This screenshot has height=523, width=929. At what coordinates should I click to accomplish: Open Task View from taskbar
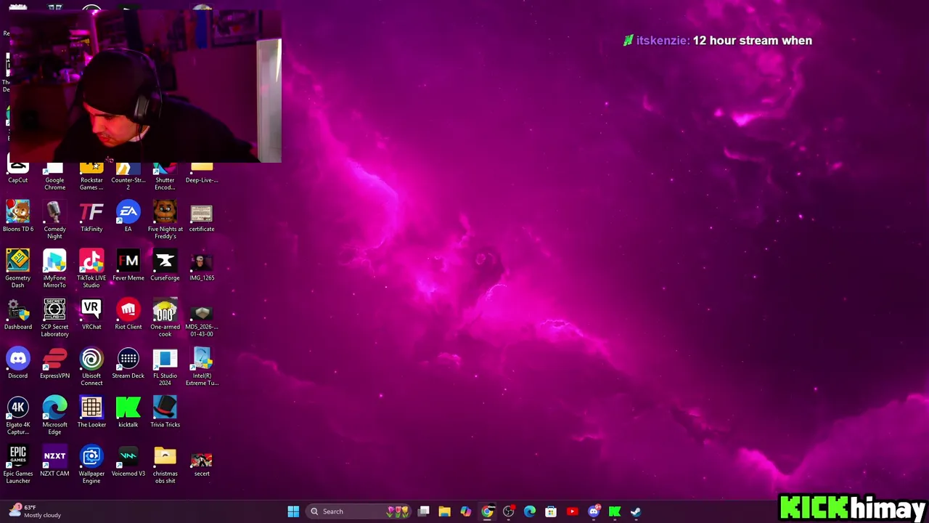(424, 511)
